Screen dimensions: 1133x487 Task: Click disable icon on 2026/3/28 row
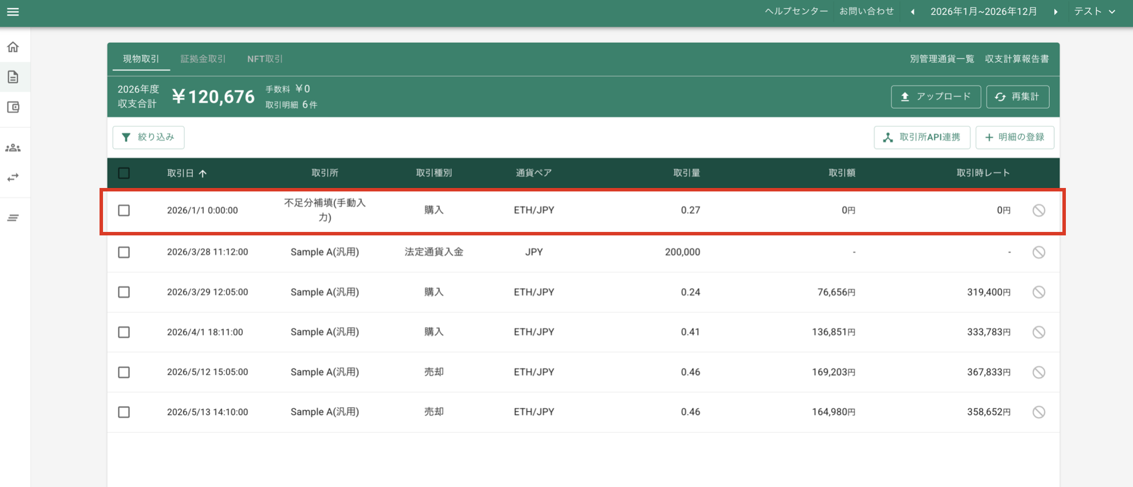tap(1039, 252)
